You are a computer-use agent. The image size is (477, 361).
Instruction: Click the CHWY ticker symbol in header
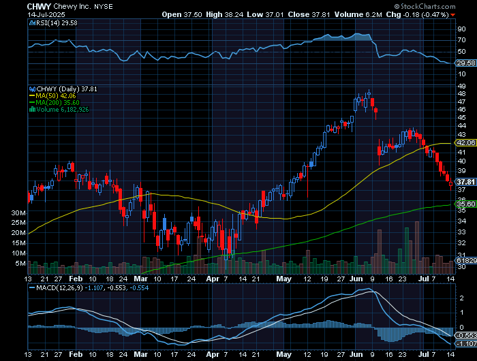click(39, 6)
